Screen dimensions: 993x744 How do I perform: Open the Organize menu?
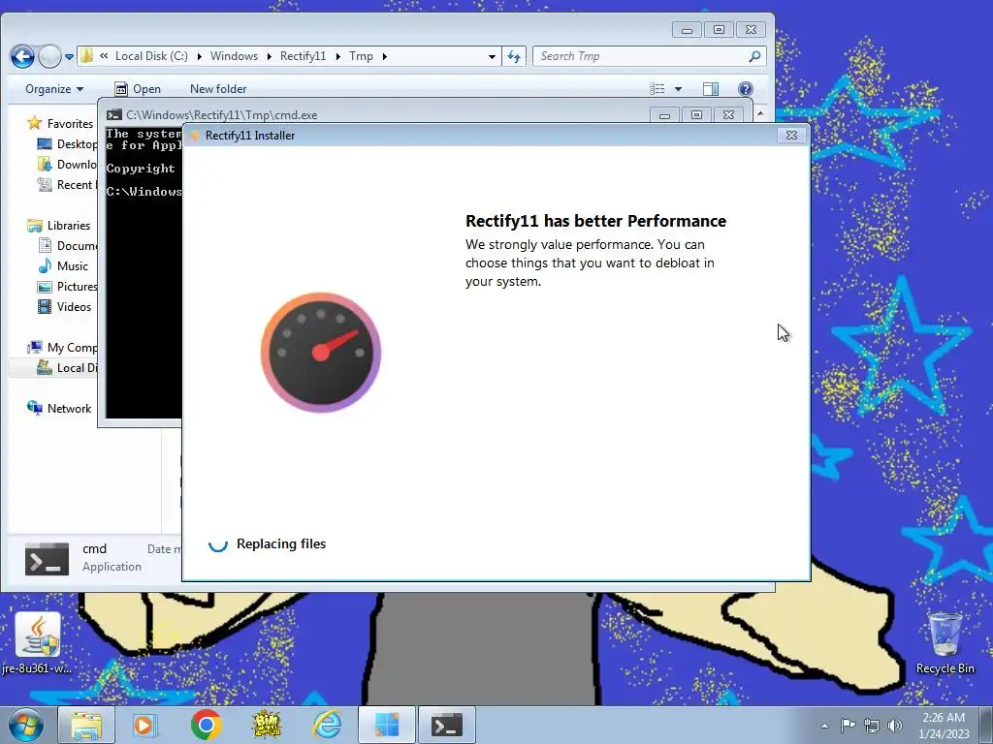click(x=54, y=89)
